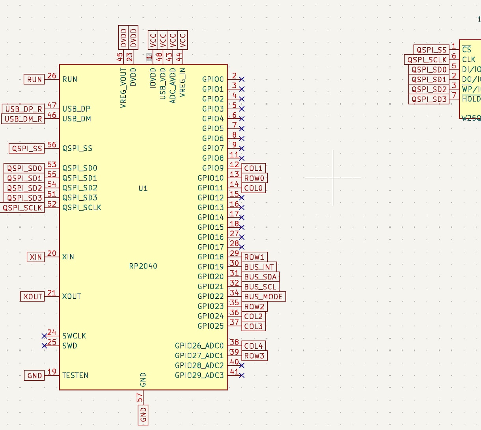This screenshot has width=481, height=430.
Task: Click the XIN net label
Action: 35,257
